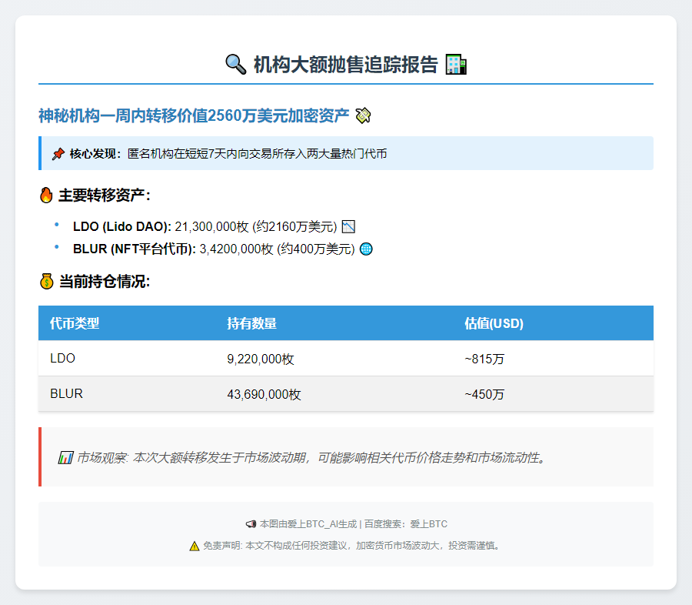Click the megaphone icon in the footer
692x605 pixels.
tap(251, 524)
